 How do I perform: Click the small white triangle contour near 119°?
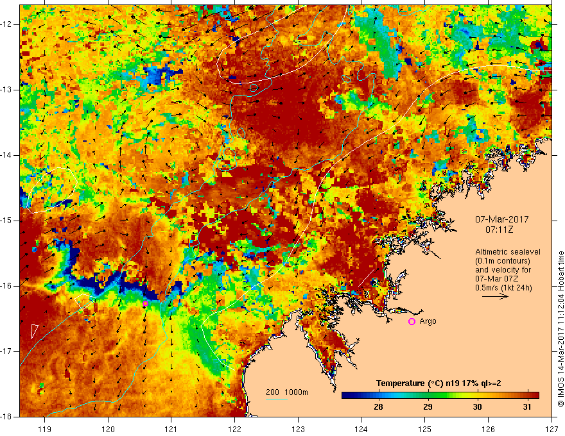[34, 331]
